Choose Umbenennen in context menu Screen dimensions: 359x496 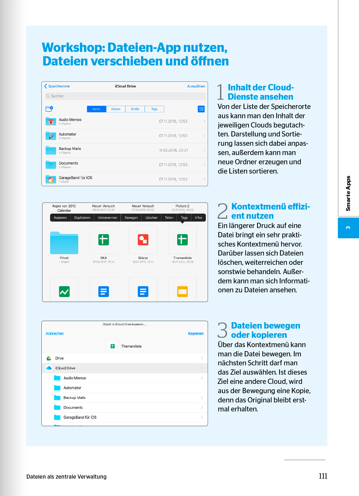(x=107, y=218)
